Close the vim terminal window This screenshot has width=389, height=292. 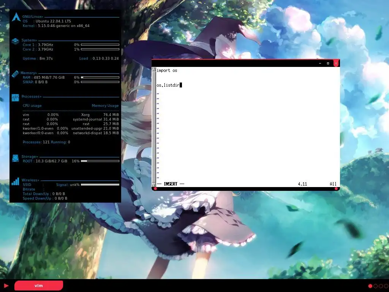pos(336,63)
